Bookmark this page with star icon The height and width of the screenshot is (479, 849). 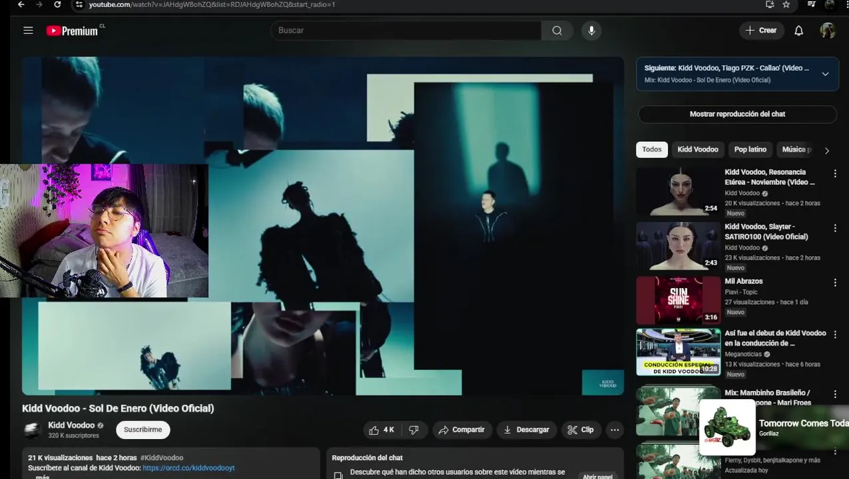[x=786, y=5]
